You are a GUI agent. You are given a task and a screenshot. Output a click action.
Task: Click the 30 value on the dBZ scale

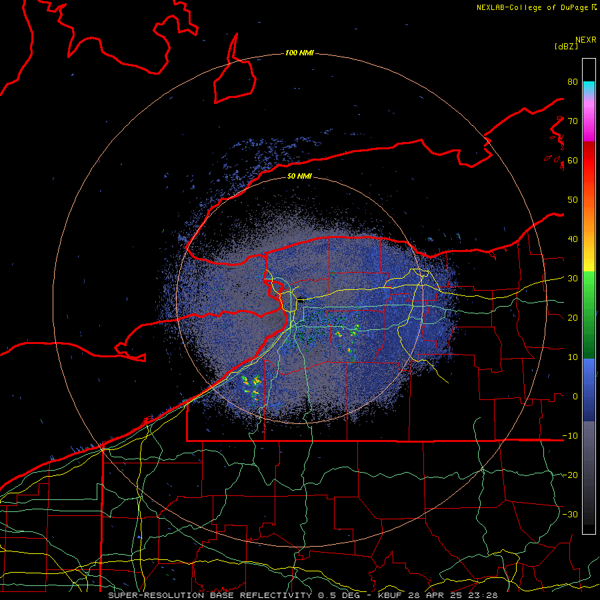point(573,279)
